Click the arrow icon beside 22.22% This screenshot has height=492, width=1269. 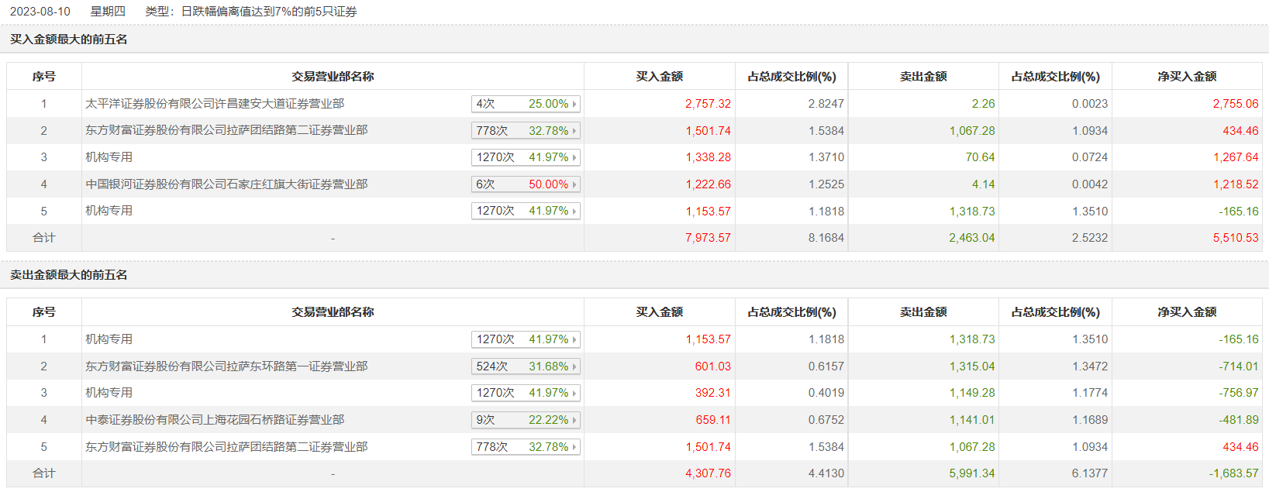(x=574, y=420)
